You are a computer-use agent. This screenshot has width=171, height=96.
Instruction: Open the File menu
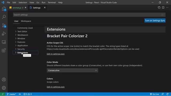[8, 2]
